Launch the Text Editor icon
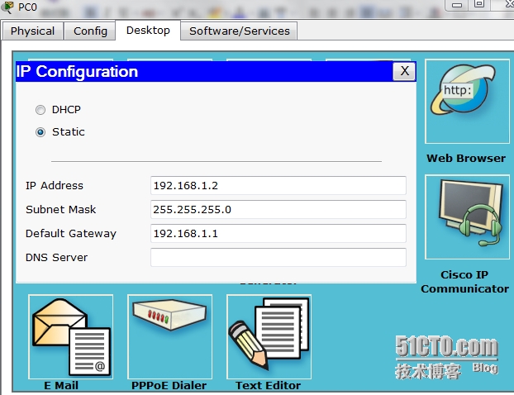 point(269,336)
